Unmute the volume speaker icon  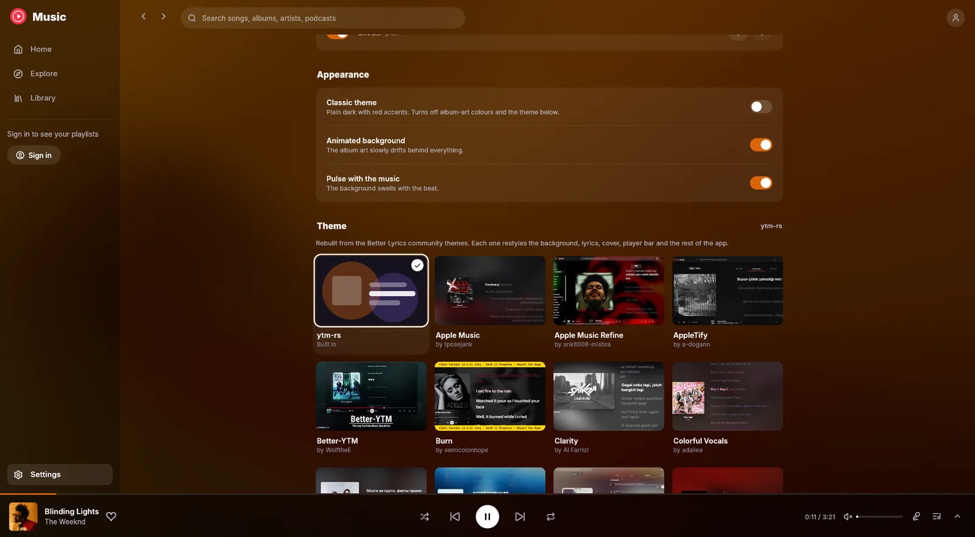pos(848,517)
